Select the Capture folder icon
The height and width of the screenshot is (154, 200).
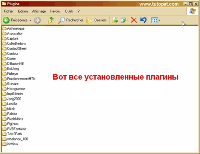(4, 38)
